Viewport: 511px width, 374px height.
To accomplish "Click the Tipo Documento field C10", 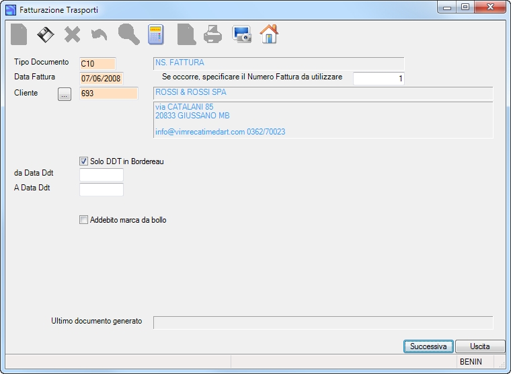I will pos(97,64).
